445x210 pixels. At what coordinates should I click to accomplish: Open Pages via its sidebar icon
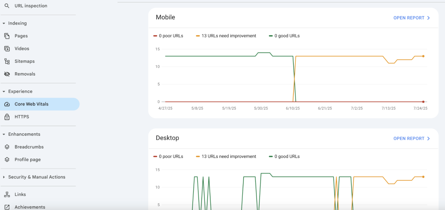7,36
